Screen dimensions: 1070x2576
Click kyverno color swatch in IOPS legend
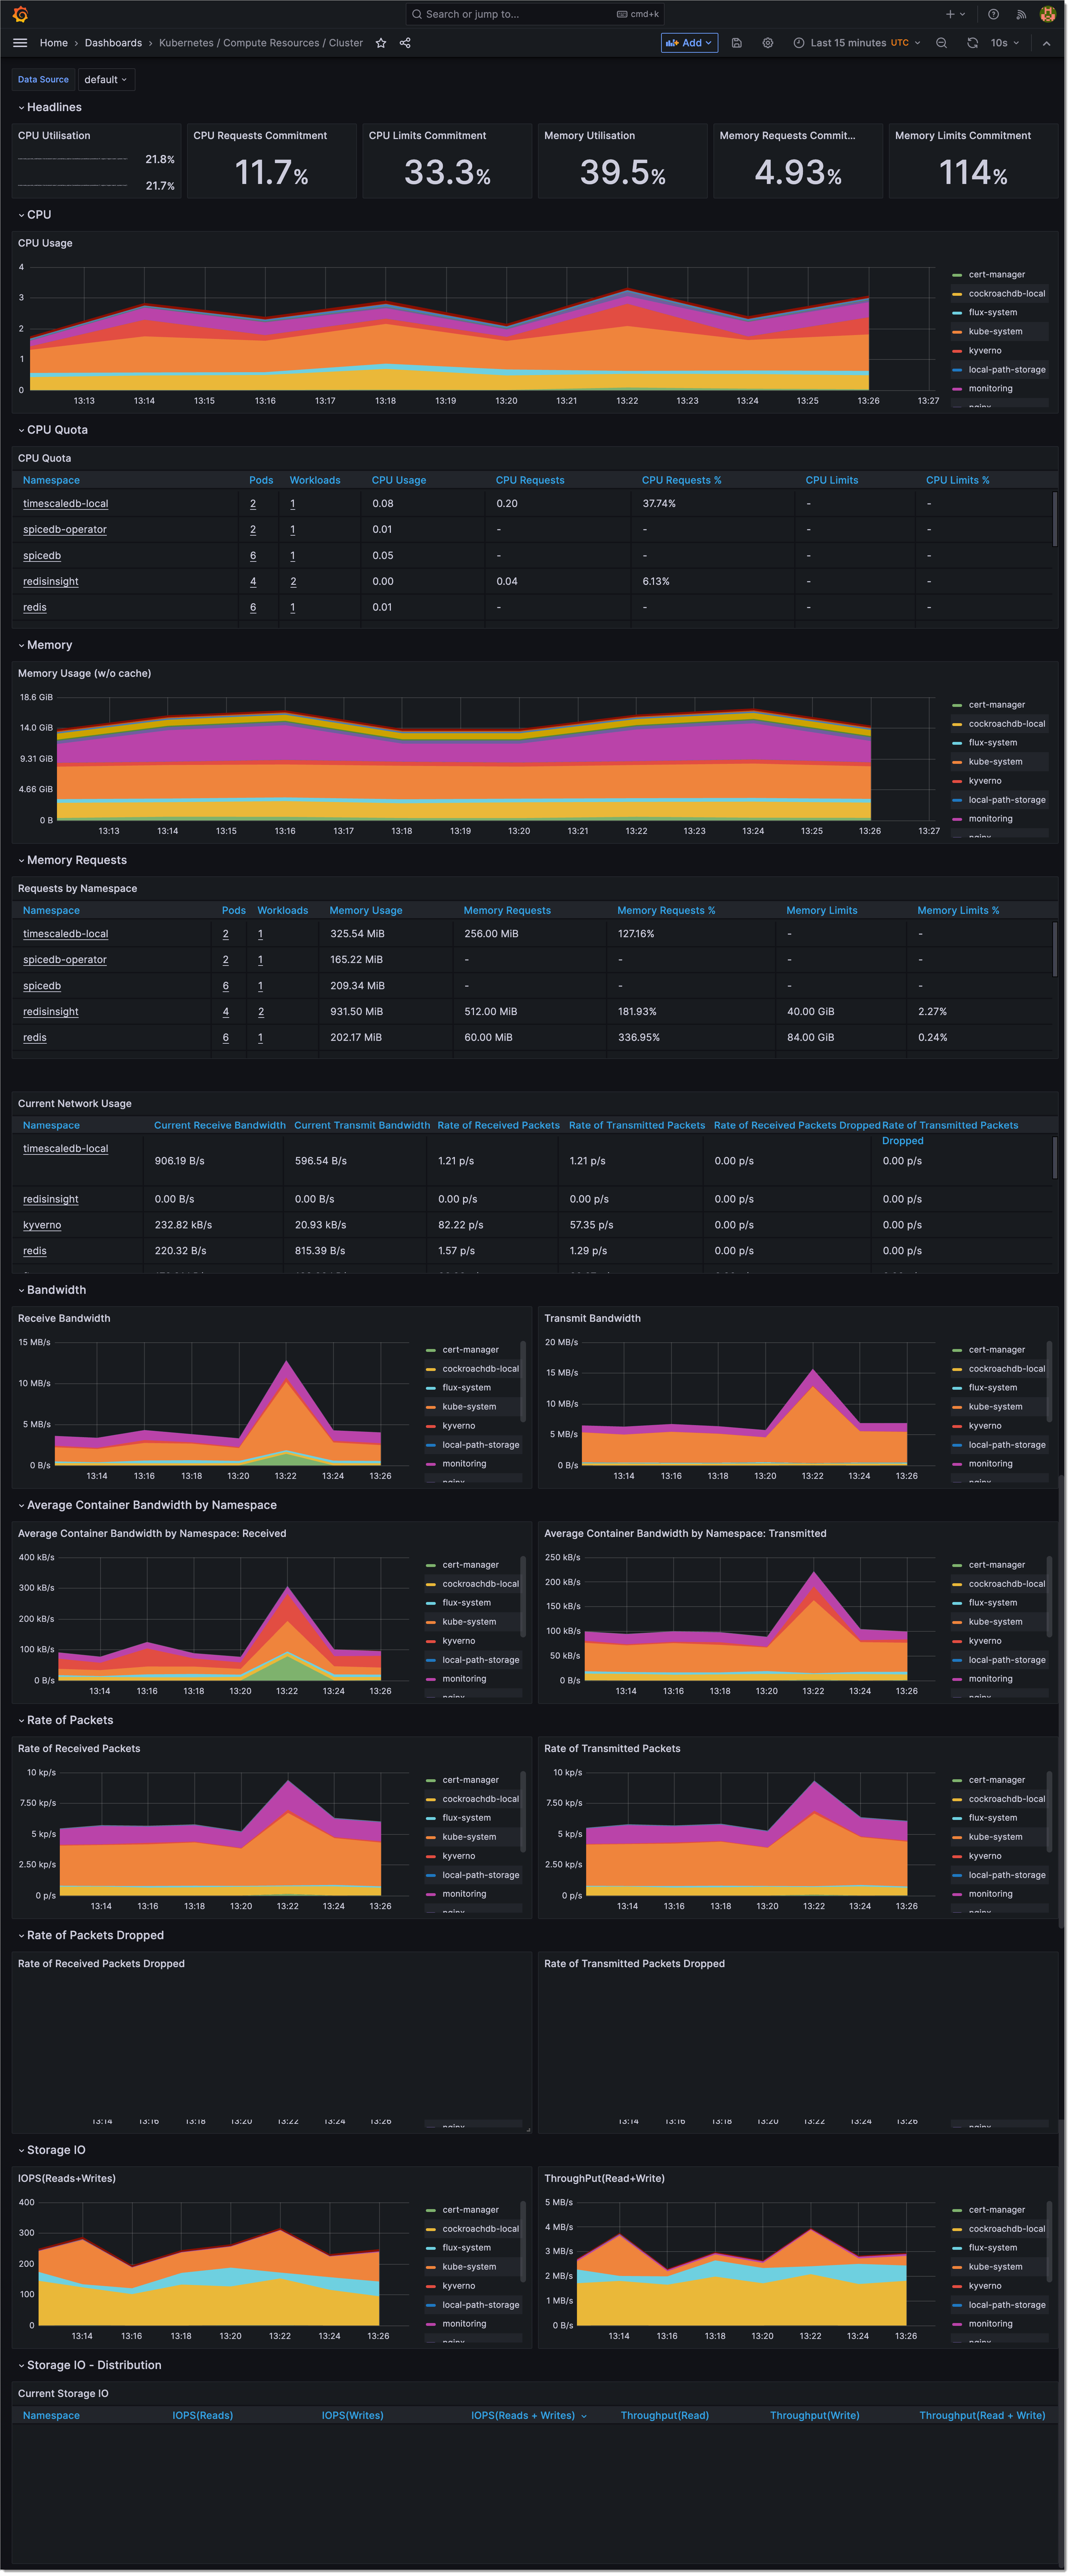(x=431, y=2286)
